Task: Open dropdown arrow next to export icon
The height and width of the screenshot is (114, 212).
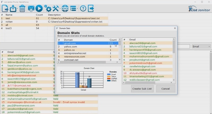Action: [x=17, y=9]
